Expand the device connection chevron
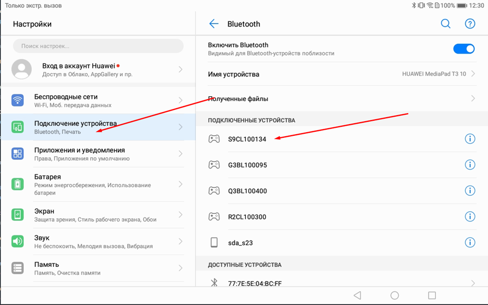 [180, 127]
